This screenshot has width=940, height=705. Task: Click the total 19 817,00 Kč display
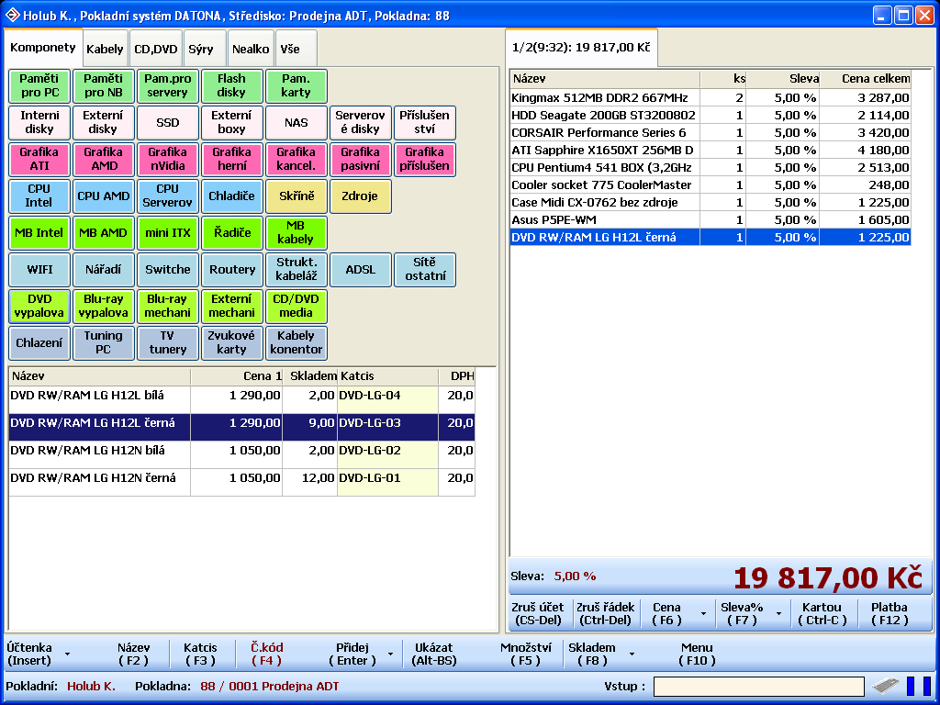click(x=827, y=577)
